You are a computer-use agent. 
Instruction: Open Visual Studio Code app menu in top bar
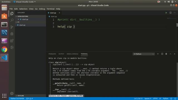point(24,2)
